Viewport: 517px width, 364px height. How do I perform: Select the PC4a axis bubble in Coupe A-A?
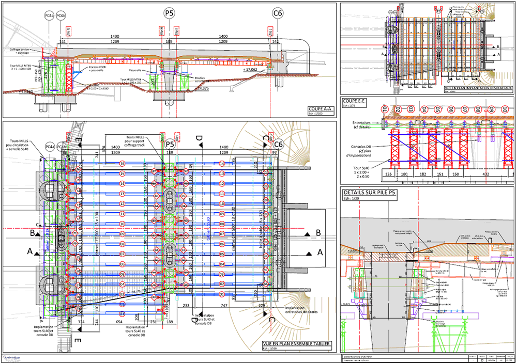(49, 15)
